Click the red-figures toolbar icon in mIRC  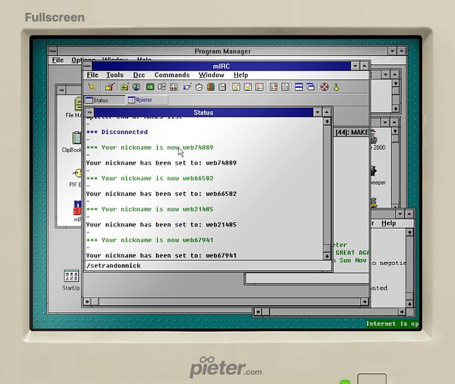click(x=174, y=87)
